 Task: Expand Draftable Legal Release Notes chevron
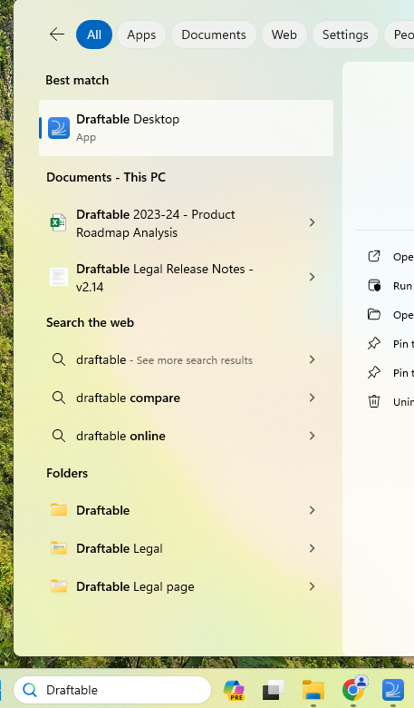click(x=312, y=277)
